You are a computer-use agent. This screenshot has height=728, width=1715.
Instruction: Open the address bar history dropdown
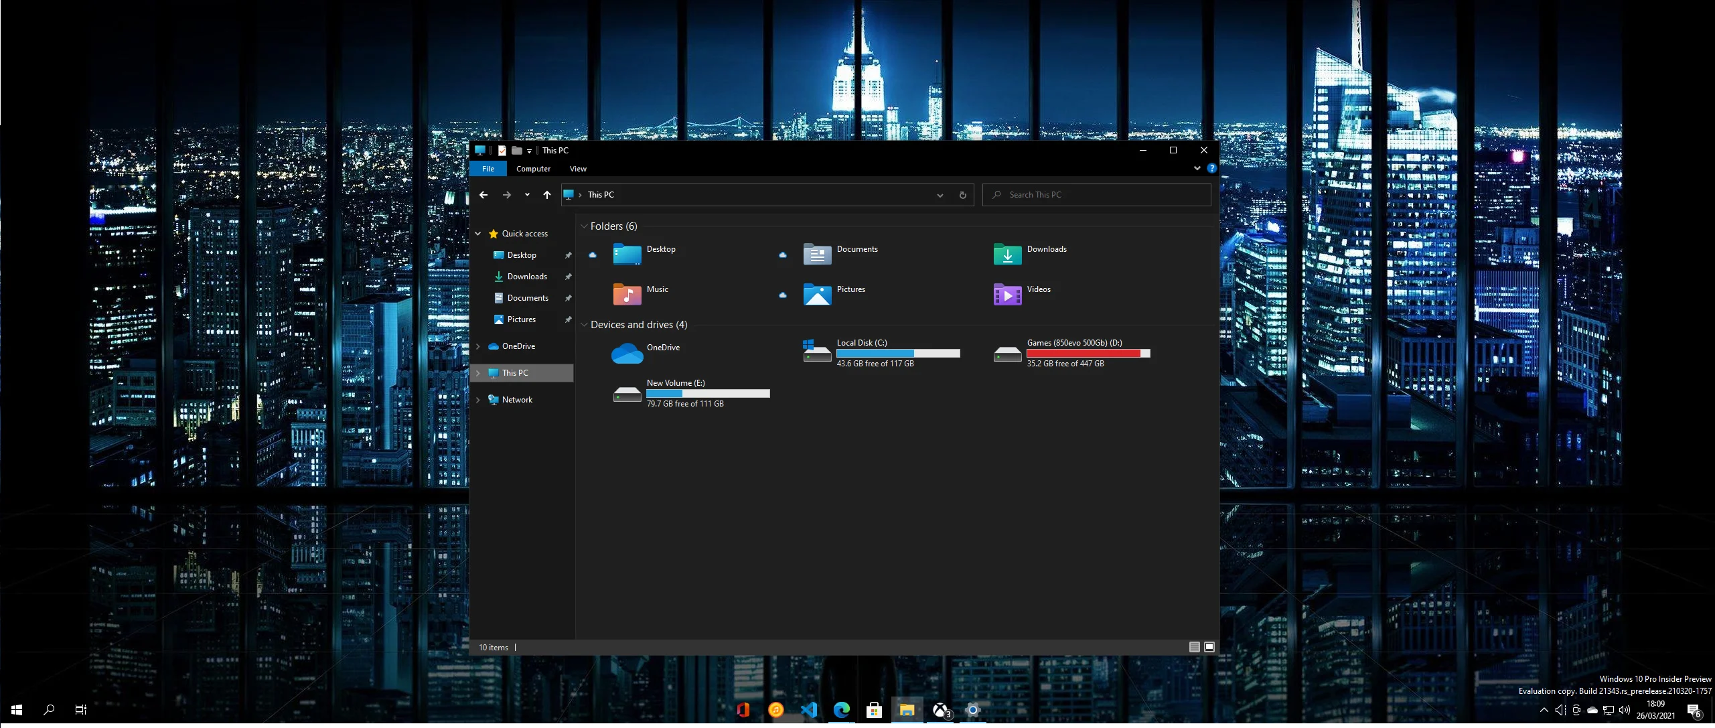click(940, 195)
